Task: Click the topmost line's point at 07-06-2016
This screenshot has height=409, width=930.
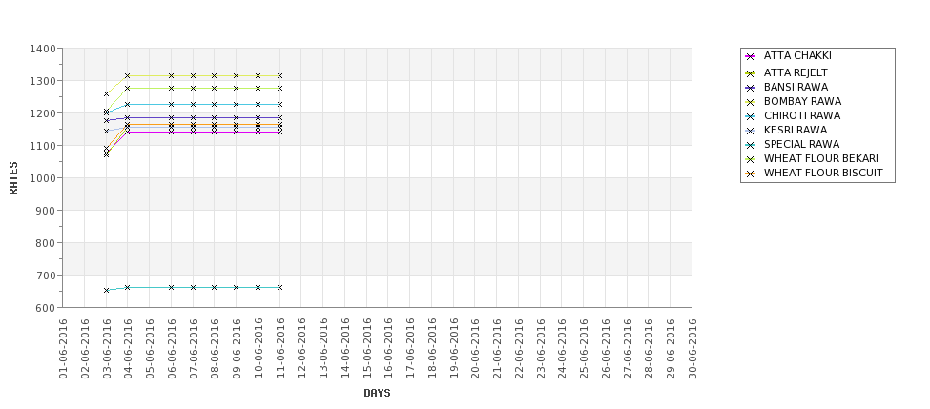Action: tap(193, 76)
